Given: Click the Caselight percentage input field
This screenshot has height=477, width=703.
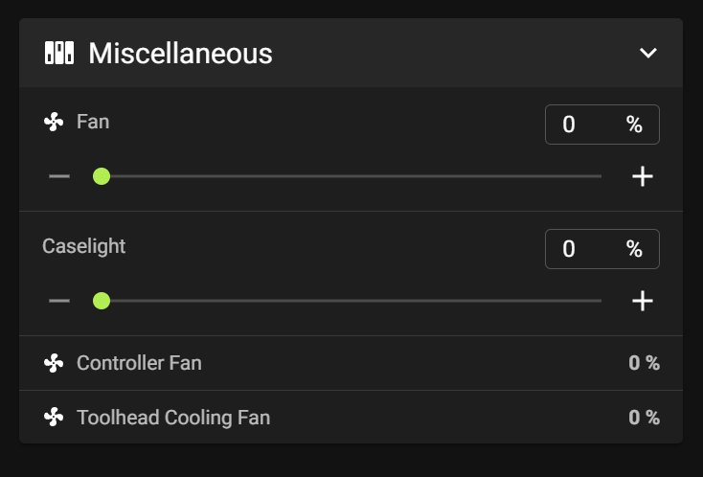Looking at the screenshot, I should [602, 249].
